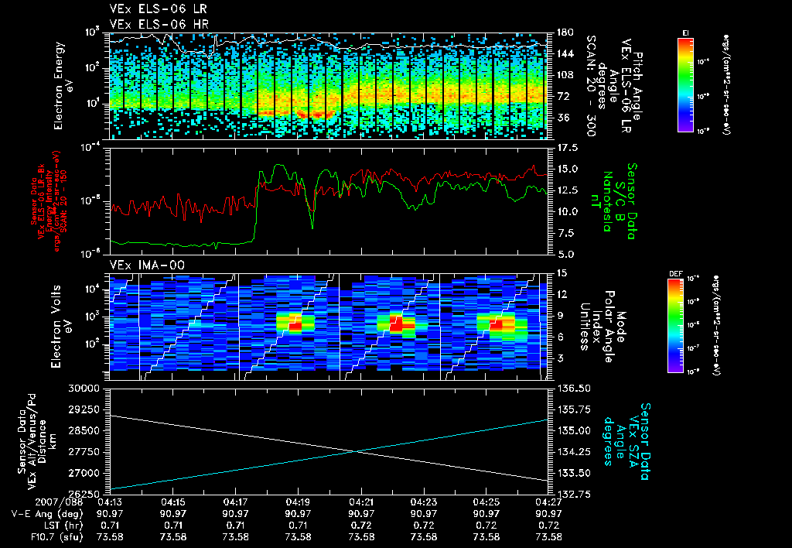Click the 'V-E Ang (deg)' row label
This screenshot has width=792, height=548.
tap(47, 514)
